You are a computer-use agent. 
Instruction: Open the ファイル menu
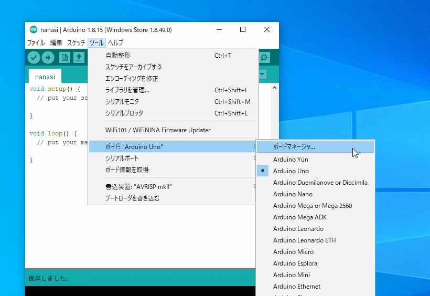click(x=36, y=43)
